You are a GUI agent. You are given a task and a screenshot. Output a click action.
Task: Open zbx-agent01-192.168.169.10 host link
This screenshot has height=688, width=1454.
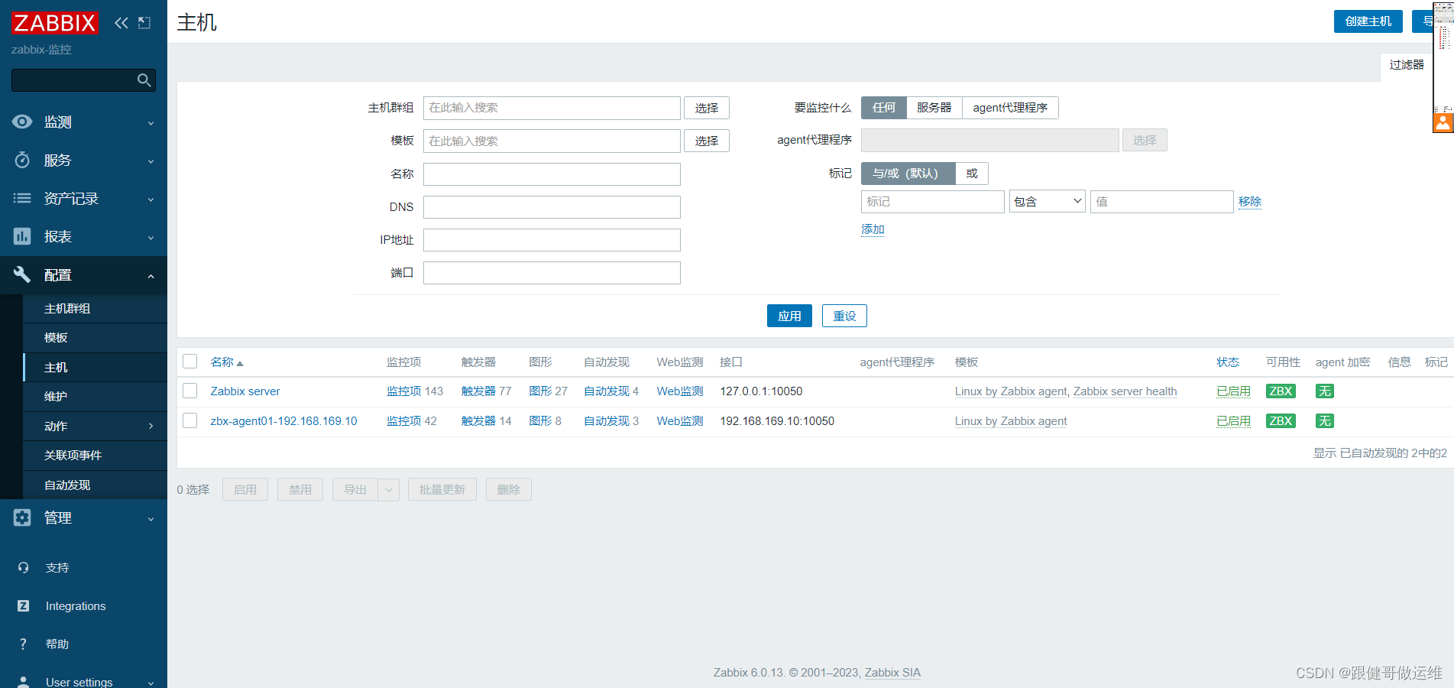tap(283, 421)
